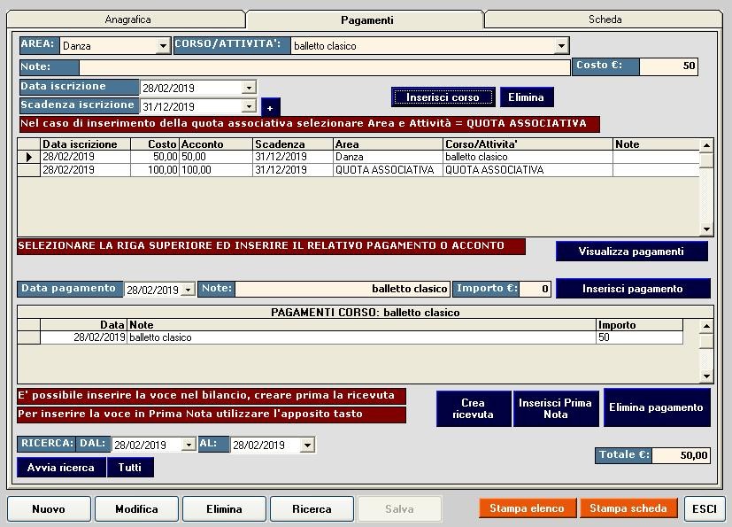Click the Data iscrizione column header
This screenshot has height=527, width=732.
coord(86,144)
